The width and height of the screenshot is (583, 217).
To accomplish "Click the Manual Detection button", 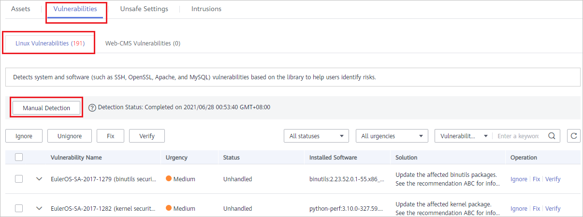I will pyautogui.click(x=46, y=108).
